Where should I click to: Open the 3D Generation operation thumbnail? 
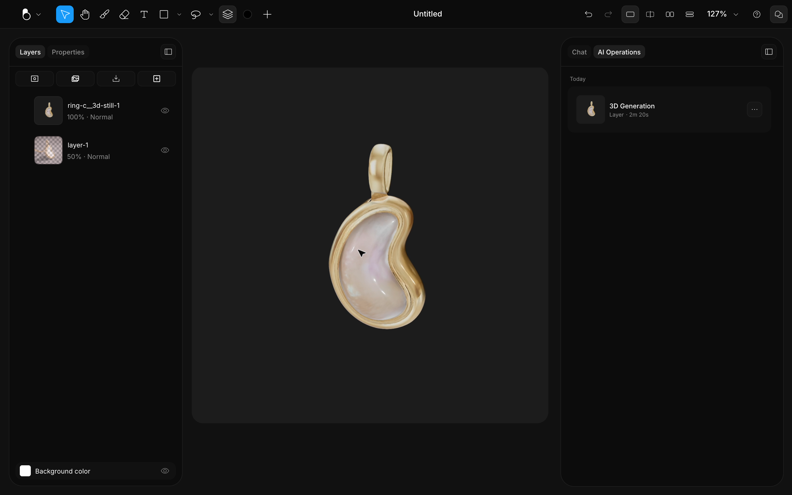(x=591, y=109)
